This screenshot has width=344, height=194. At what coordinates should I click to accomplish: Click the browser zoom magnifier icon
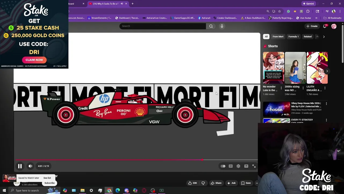268,11
